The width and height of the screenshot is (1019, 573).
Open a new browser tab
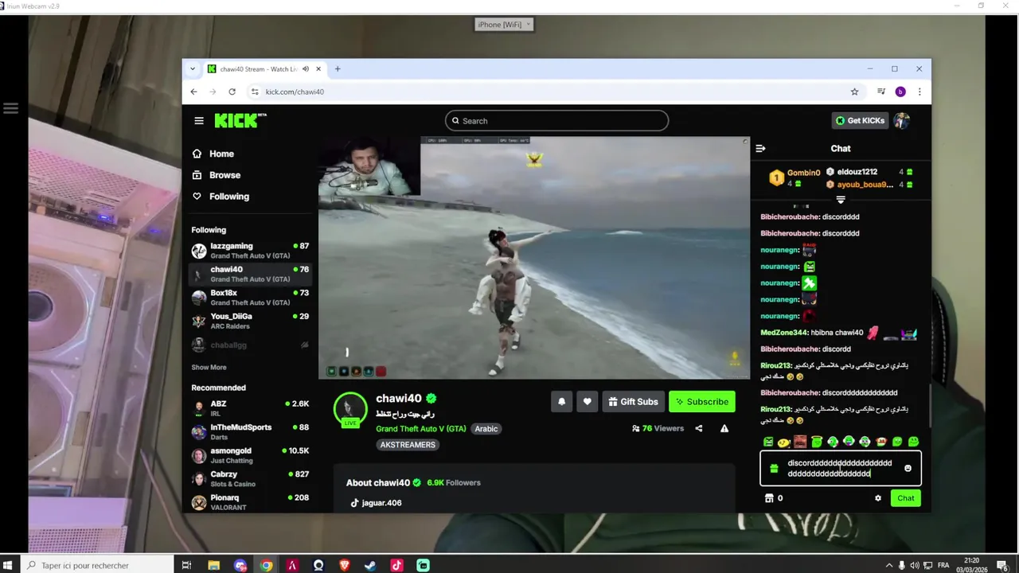338,69
